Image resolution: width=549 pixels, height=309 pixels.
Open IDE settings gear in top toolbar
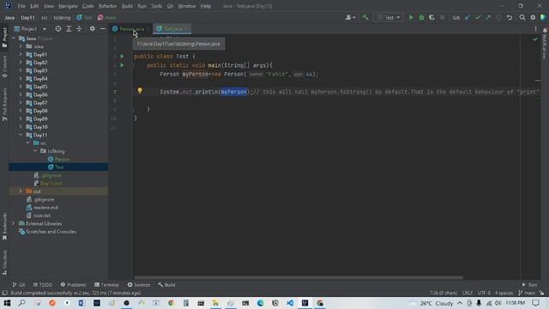click(x=533, y=17)
